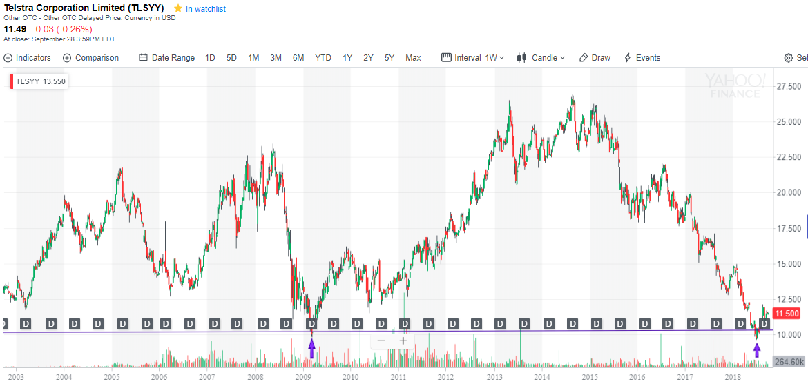Click the 2003 year label
Screen dimensions: 808x386
pos(16,377)
